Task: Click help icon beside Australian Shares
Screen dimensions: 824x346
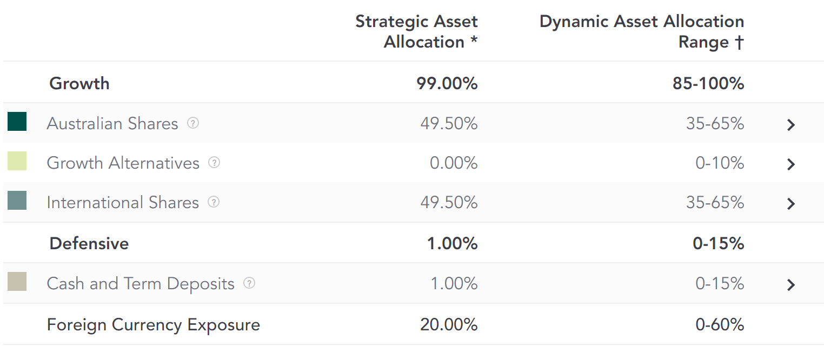Action: coord(193,123)
